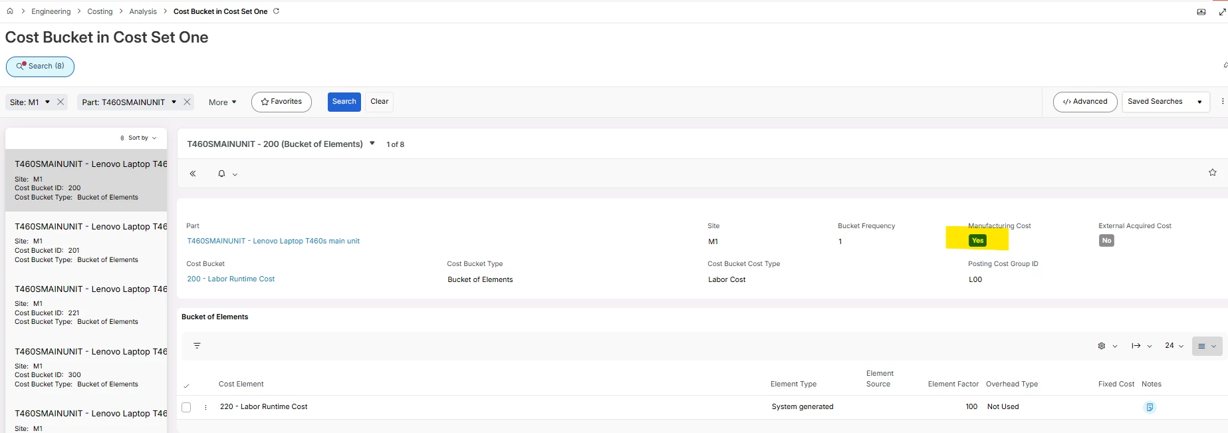Open the streaming screen icon at top right

[1201, 12]
